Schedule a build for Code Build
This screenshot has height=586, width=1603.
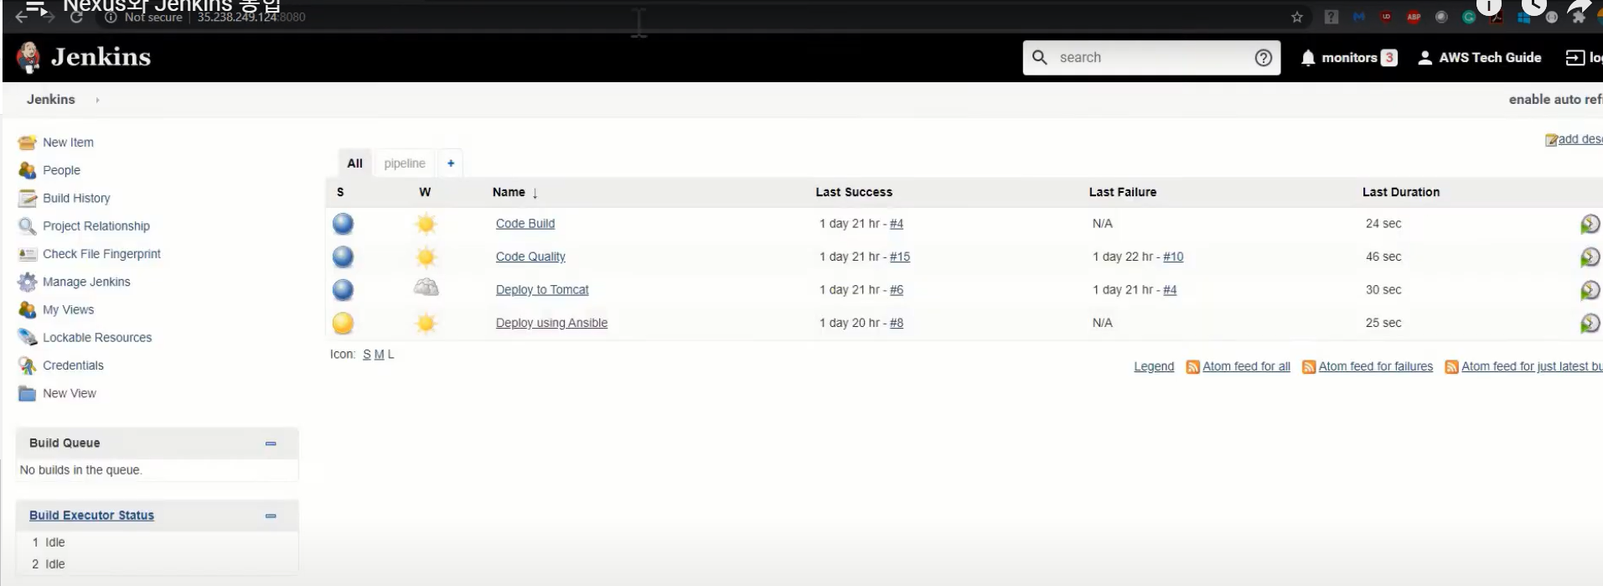(1590, 224)
